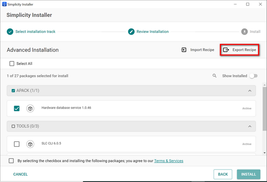
Task: Click the Hardware database service 1.0.46 name
Action: 66,108
